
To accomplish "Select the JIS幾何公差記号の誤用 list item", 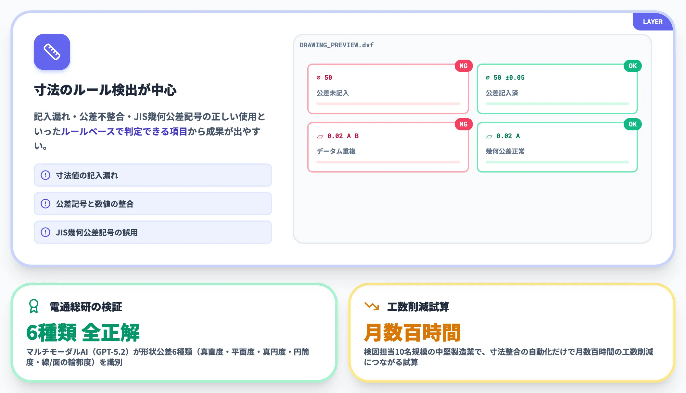I will (153, 232).
